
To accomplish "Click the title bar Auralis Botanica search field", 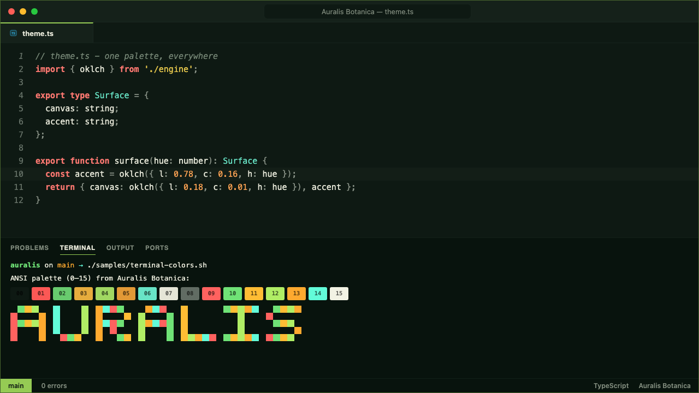I will point(368,11).
